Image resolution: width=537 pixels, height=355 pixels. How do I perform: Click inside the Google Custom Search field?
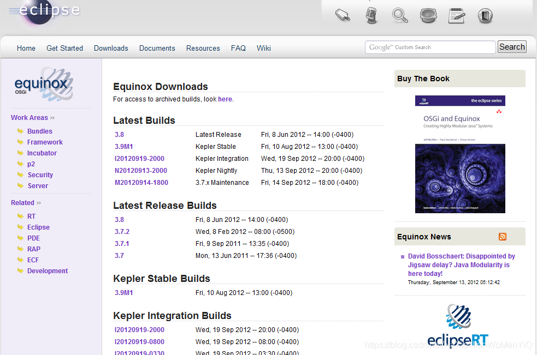(430, 47)
